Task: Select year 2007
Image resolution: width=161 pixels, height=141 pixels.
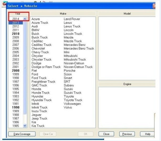Action: tap(16, 45)
